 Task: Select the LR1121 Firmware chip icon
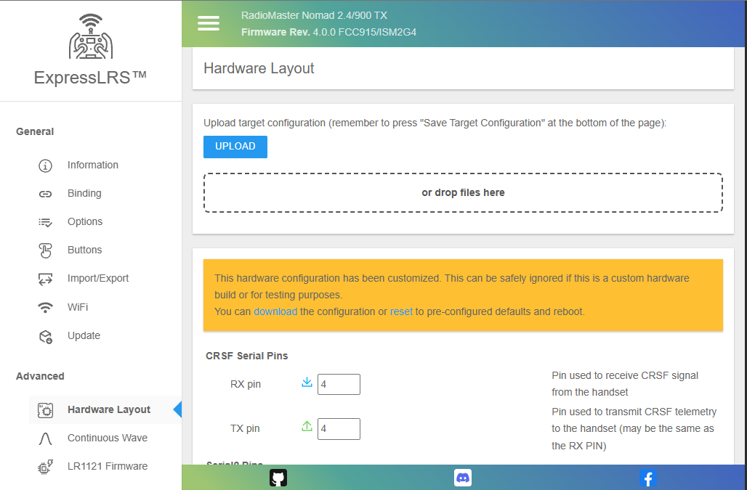(x=45, y=466)
